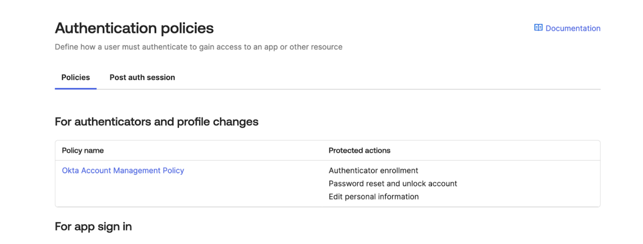Click For authenticators and profile changes heading
The image size is (643, 244).
(156, 122)
